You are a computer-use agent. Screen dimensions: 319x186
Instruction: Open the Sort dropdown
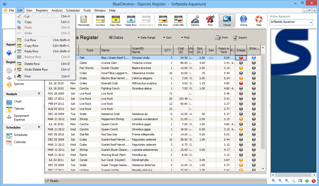pyautogui.click(x=167, y=38)
